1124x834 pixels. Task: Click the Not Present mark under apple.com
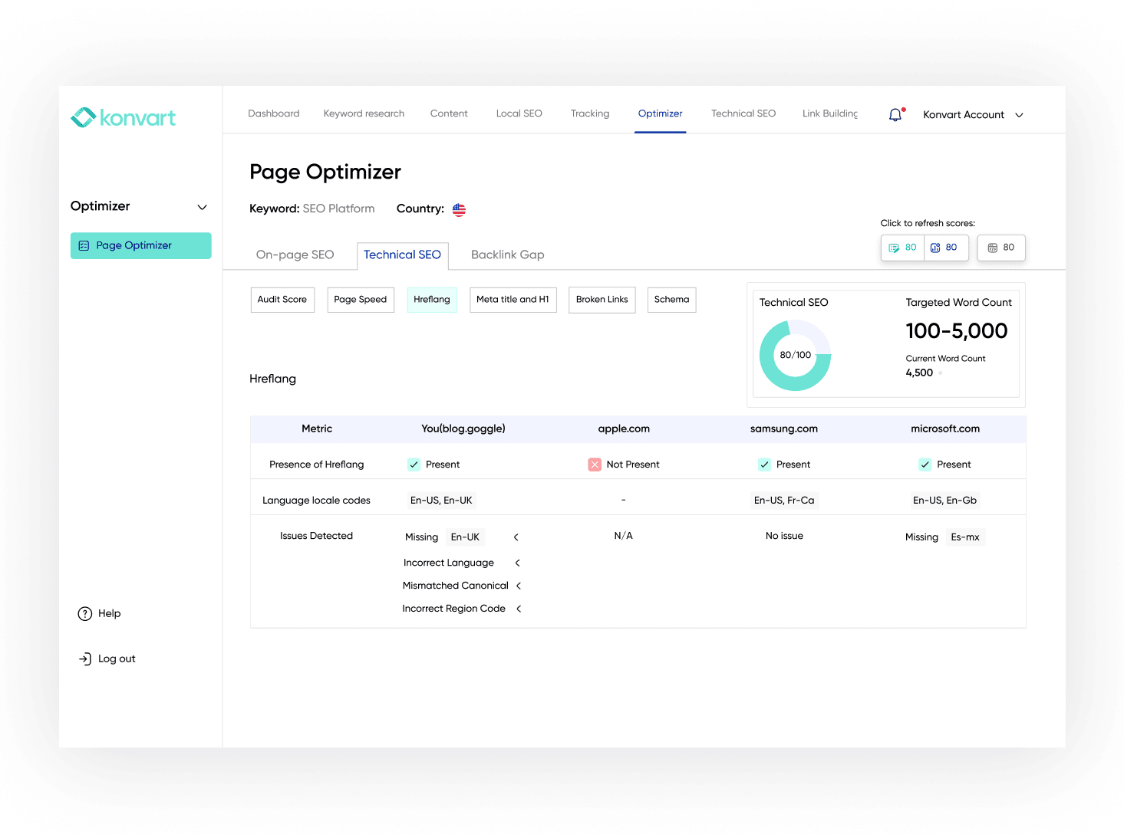pos(594,464)
